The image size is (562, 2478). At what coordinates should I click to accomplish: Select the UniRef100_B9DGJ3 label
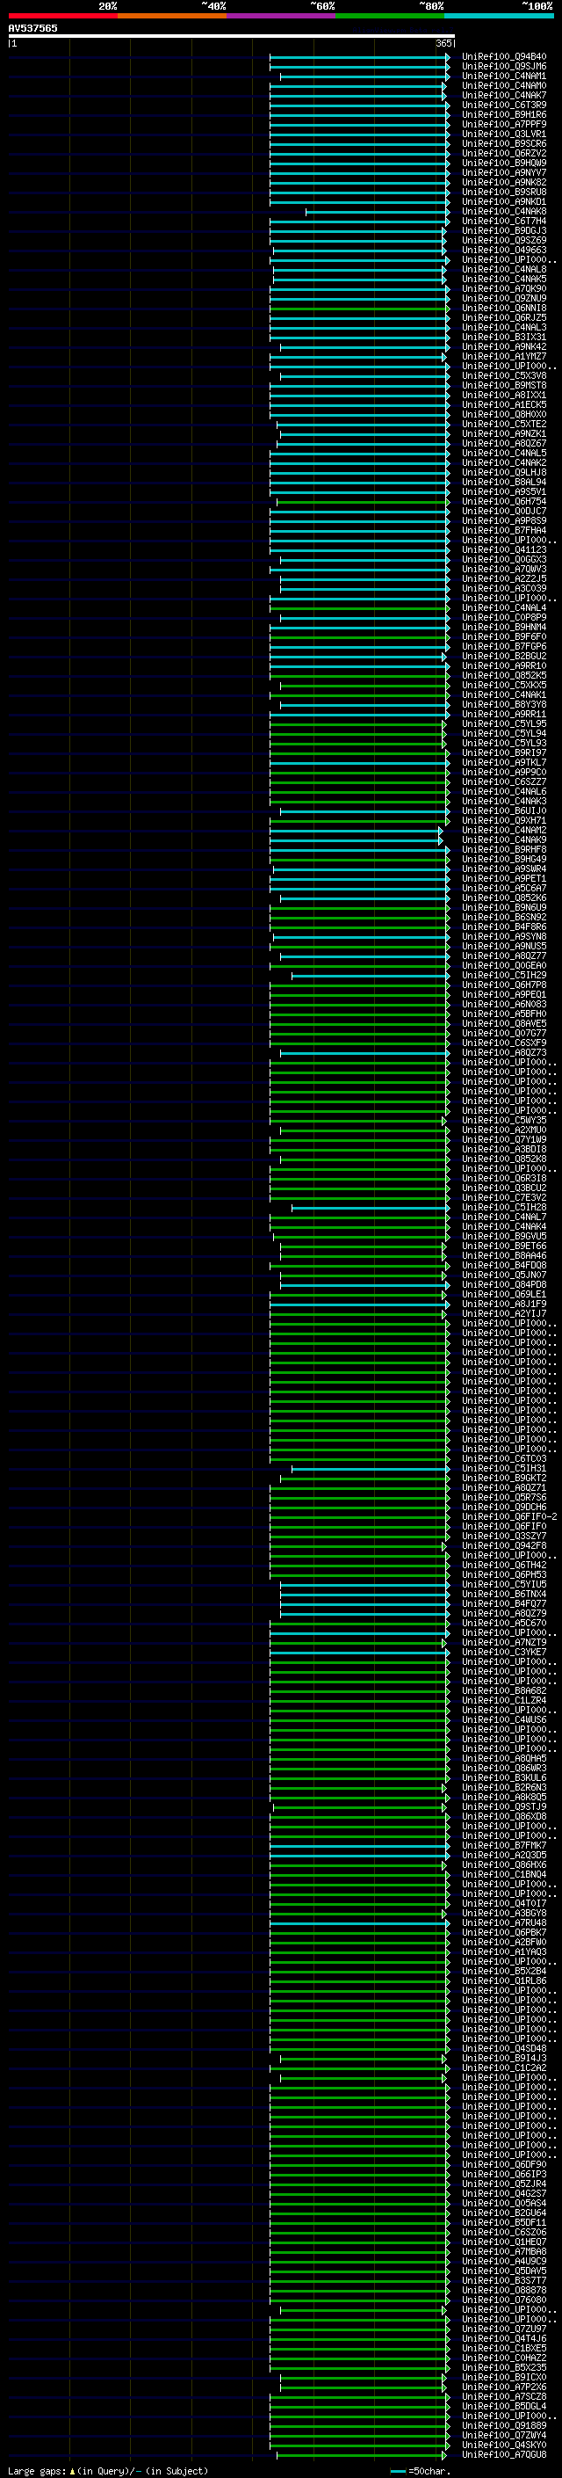[503, 231]
